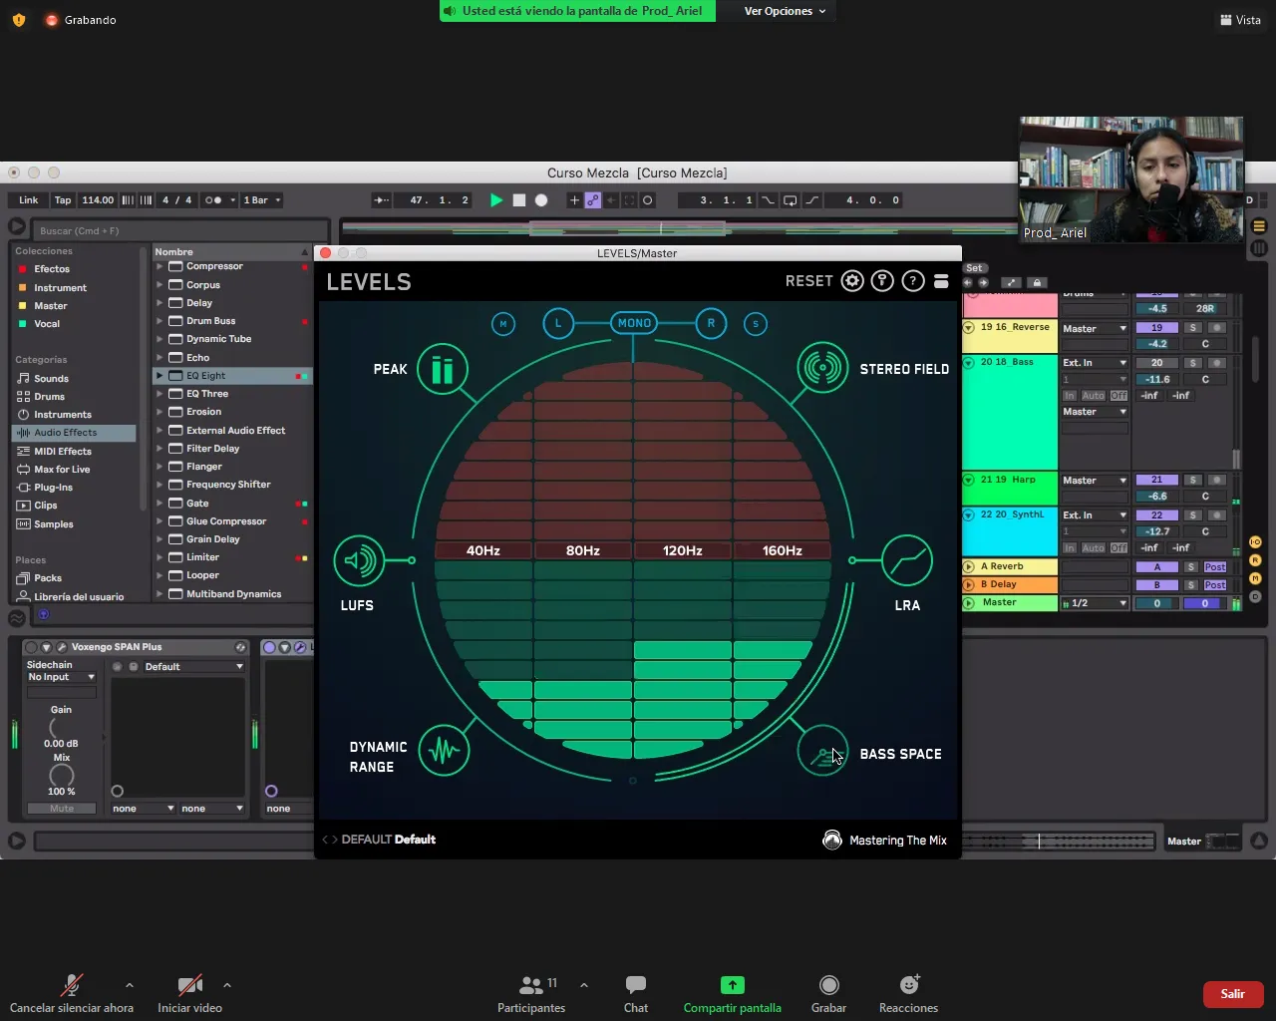Open the Zoom Chat panel
1276x1021 pixels.
(x=636, y=994)
